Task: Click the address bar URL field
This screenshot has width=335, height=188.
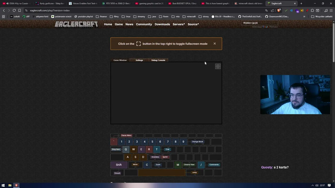Action: pos(144,10)
